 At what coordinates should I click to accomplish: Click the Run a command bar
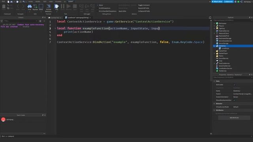pos(126,136)
